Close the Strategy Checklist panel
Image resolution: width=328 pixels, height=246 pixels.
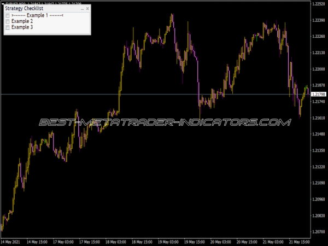point(87,9)
